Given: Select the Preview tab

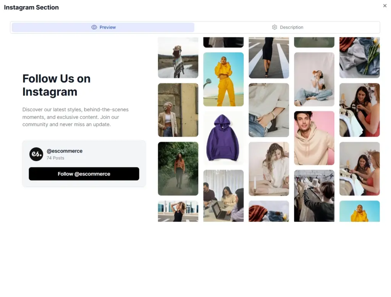Looking at the screenshot, I should point(103,27).
